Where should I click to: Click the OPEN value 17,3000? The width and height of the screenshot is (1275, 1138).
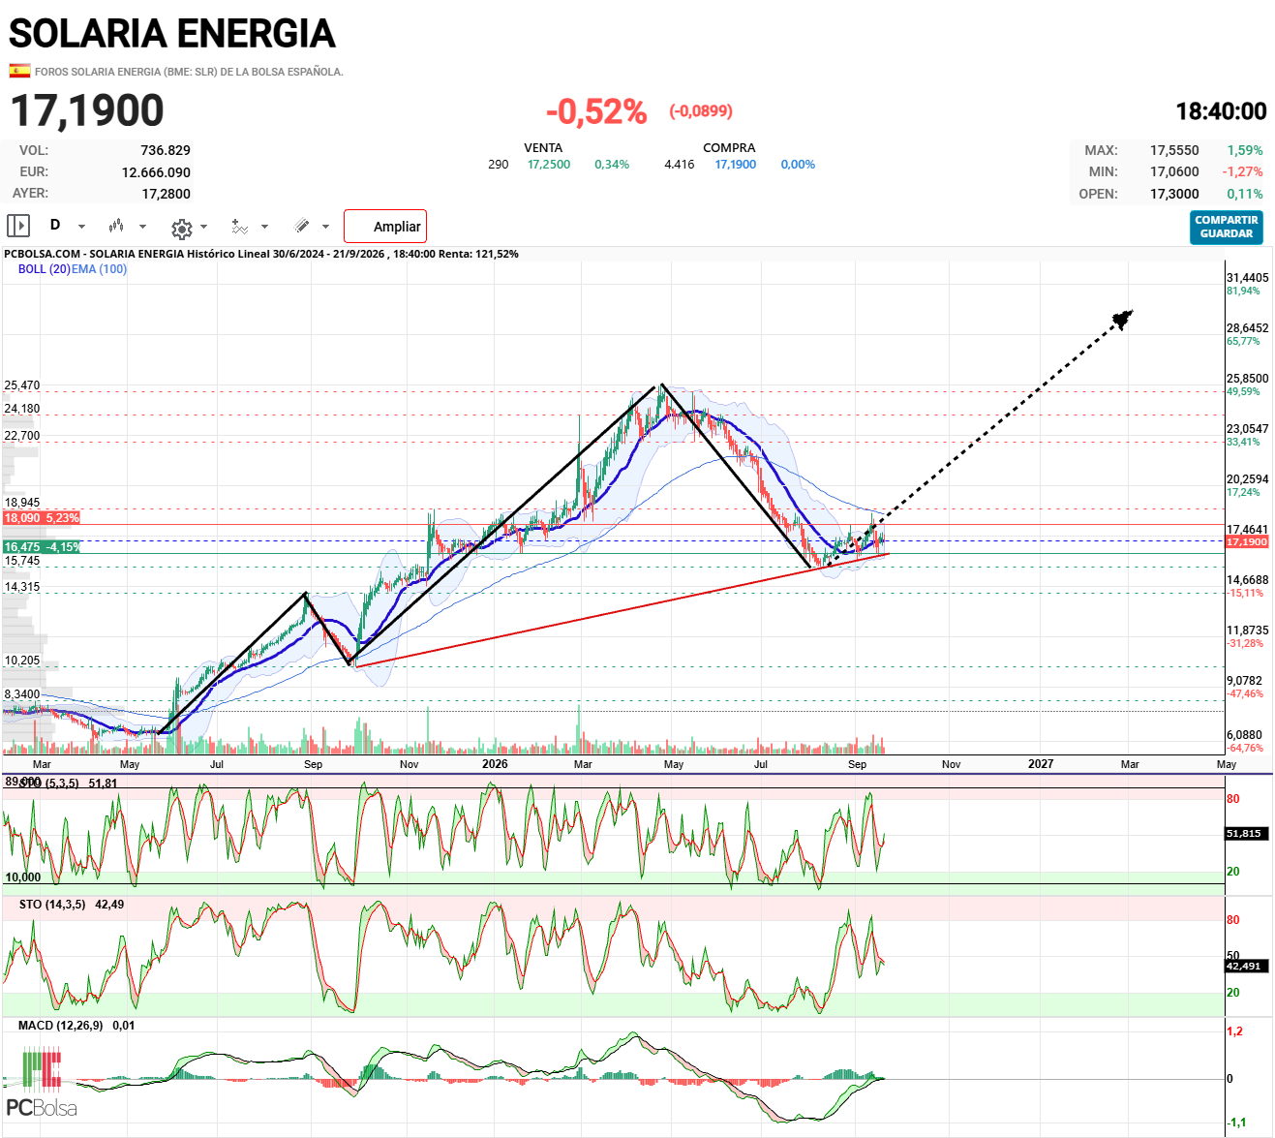[1174, 194]
